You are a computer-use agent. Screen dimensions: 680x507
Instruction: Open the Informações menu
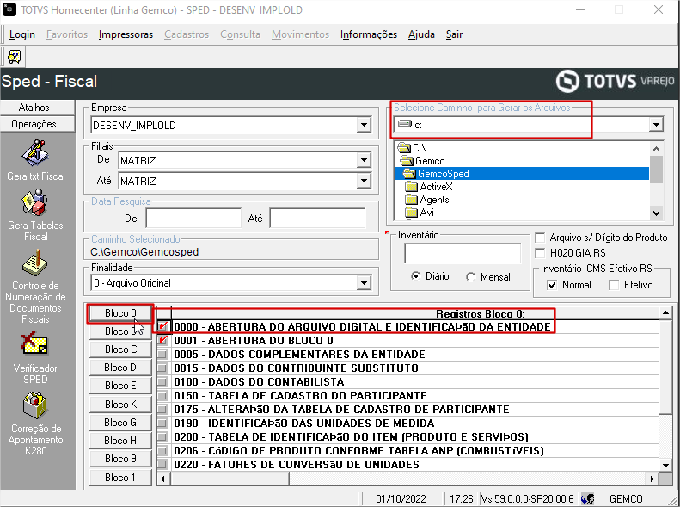coord(369,34)
